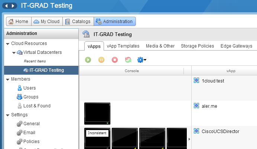Click the Policies gear icon

pyautogui.click(x=20, y=142)
